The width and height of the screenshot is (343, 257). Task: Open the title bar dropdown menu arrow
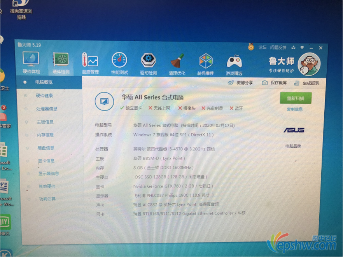302,47
